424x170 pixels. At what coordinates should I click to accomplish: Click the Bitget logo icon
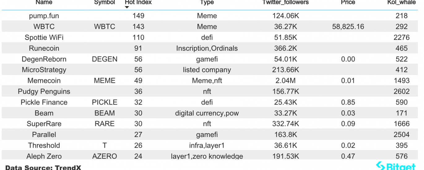[380, 166]
